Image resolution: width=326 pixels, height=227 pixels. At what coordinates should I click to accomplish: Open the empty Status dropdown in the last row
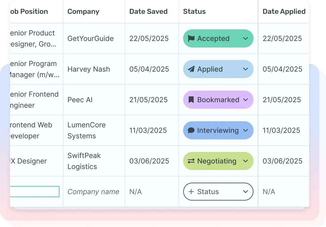point(245,192)
